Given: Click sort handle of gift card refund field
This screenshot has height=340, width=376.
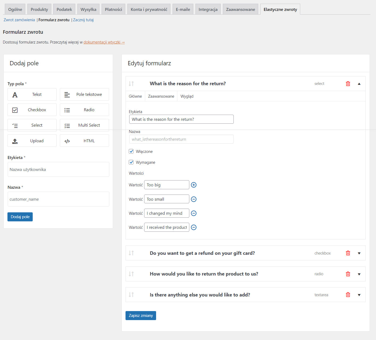Looking at the screenshot, I should click(131, 253).
